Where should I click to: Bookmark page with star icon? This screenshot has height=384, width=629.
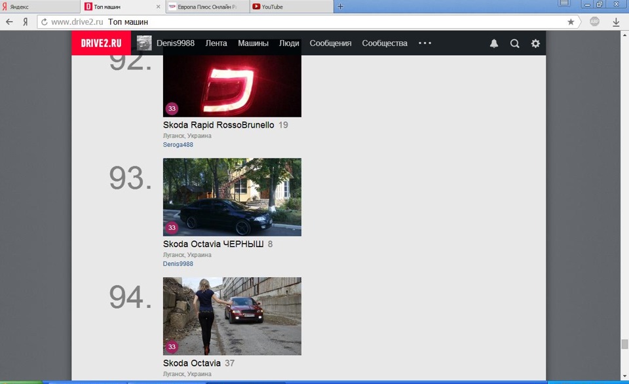(571, 22)
